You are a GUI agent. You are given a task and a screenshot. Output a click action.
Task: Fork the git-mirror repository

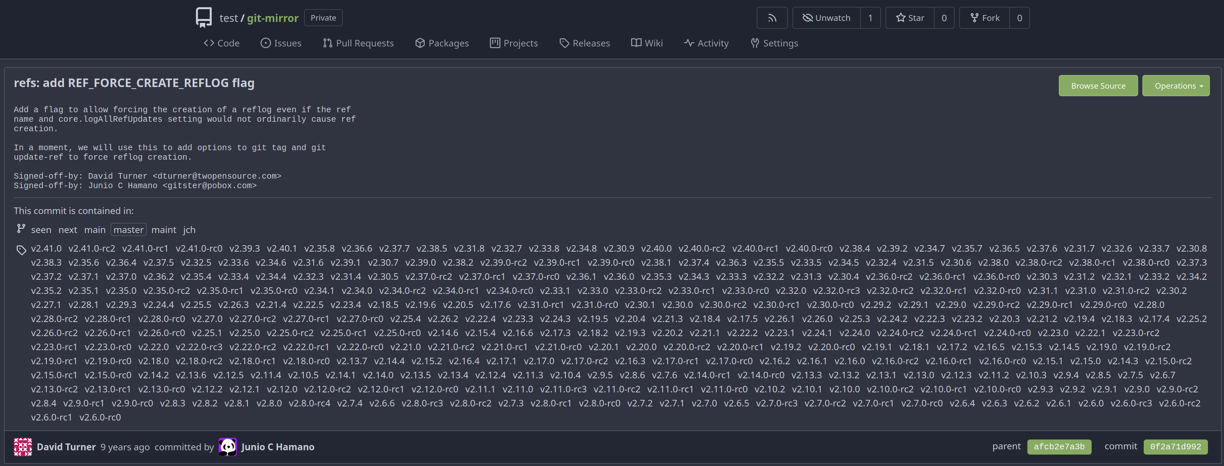pyautogui.click(x=984, y=18)
